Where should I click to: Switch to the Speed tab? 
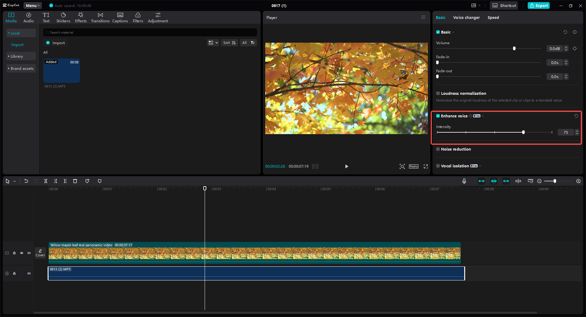493,17
